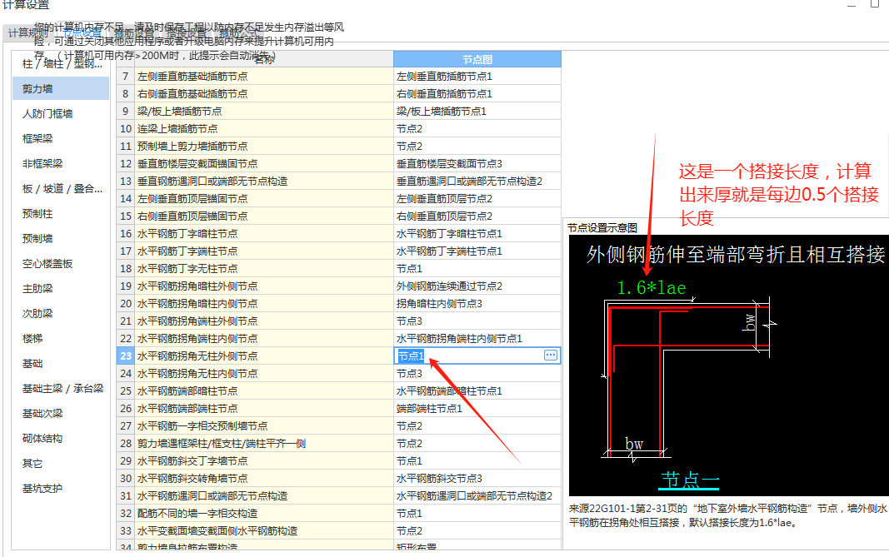Image resolution: width=889 pixels, height=557 pixels.
Task: Switch to the 箍筋公式 tab
Action: 238,32
